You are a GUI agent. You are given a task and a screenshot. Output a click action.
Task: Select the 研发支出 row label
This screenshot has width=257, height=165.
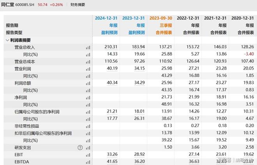pos(23,148)
